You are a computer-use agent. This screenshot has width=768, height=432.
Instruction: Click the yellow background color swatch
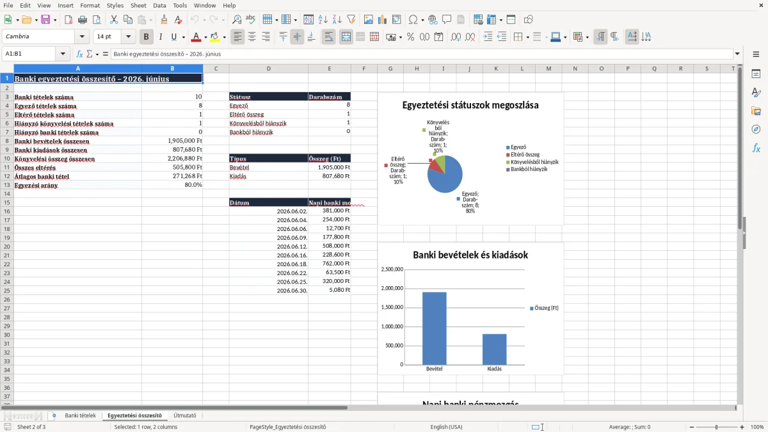215,37
